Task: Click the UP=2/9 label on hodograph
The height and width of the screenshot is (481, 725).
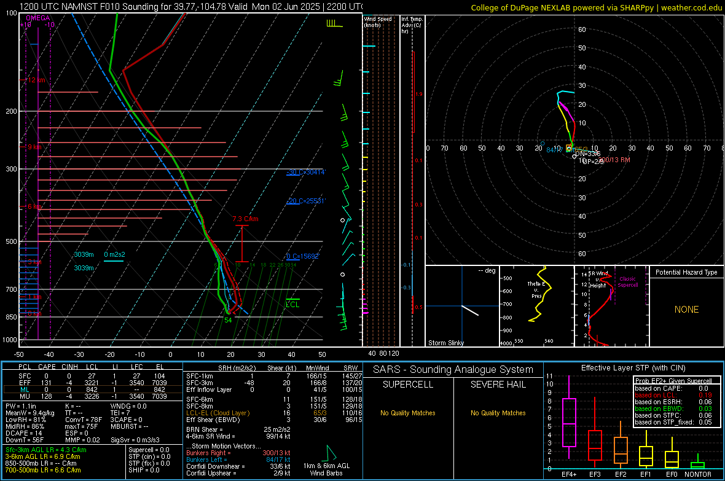Action: pos(593,162)
